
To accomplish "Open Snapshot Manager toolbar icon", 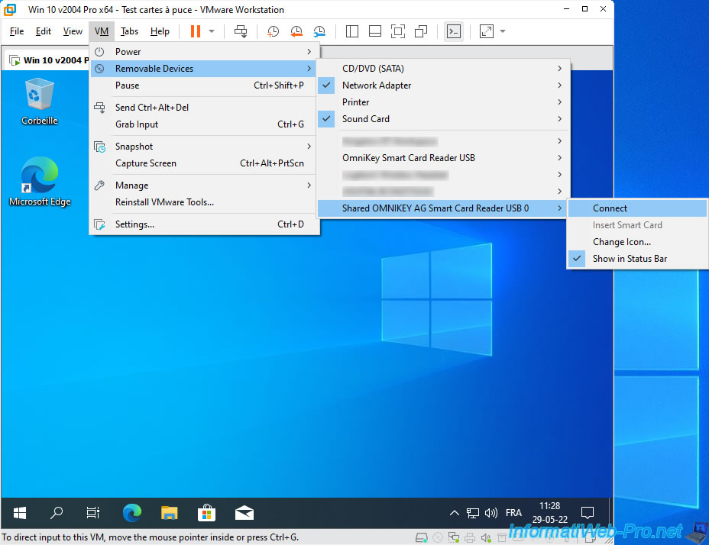I will click(x=319, y=31).
